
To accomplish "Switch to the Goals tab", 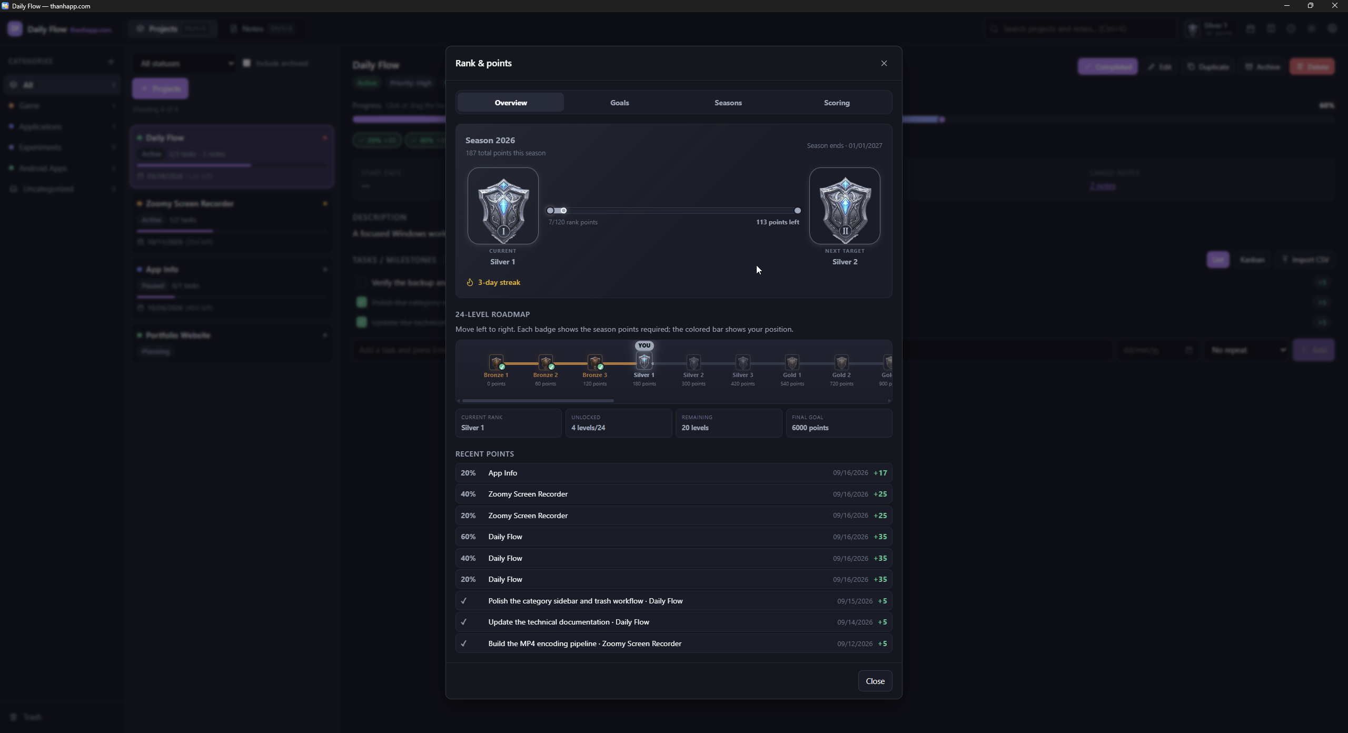I will click(x=619, y=103).
